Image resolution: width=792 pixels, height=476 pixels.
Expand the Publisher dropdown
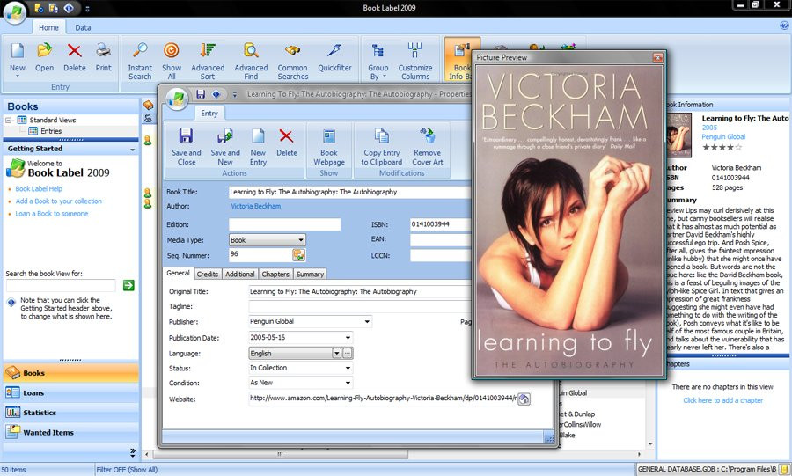(367, 321)
